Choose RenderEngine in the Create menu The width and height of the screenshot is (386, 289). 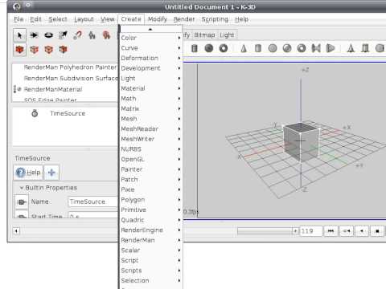pyautogui.click(x=150, y=230)
